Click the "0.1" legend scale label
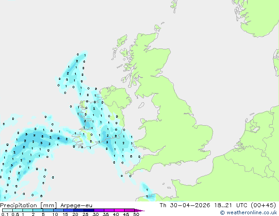Viewport: 279px width, 216px height. coord(5,214)
